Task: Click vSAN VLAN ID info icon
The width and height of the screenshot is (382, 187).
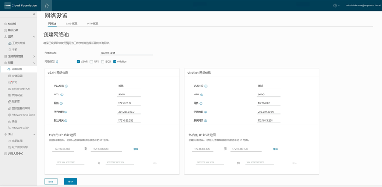Action: click(66, 86)
